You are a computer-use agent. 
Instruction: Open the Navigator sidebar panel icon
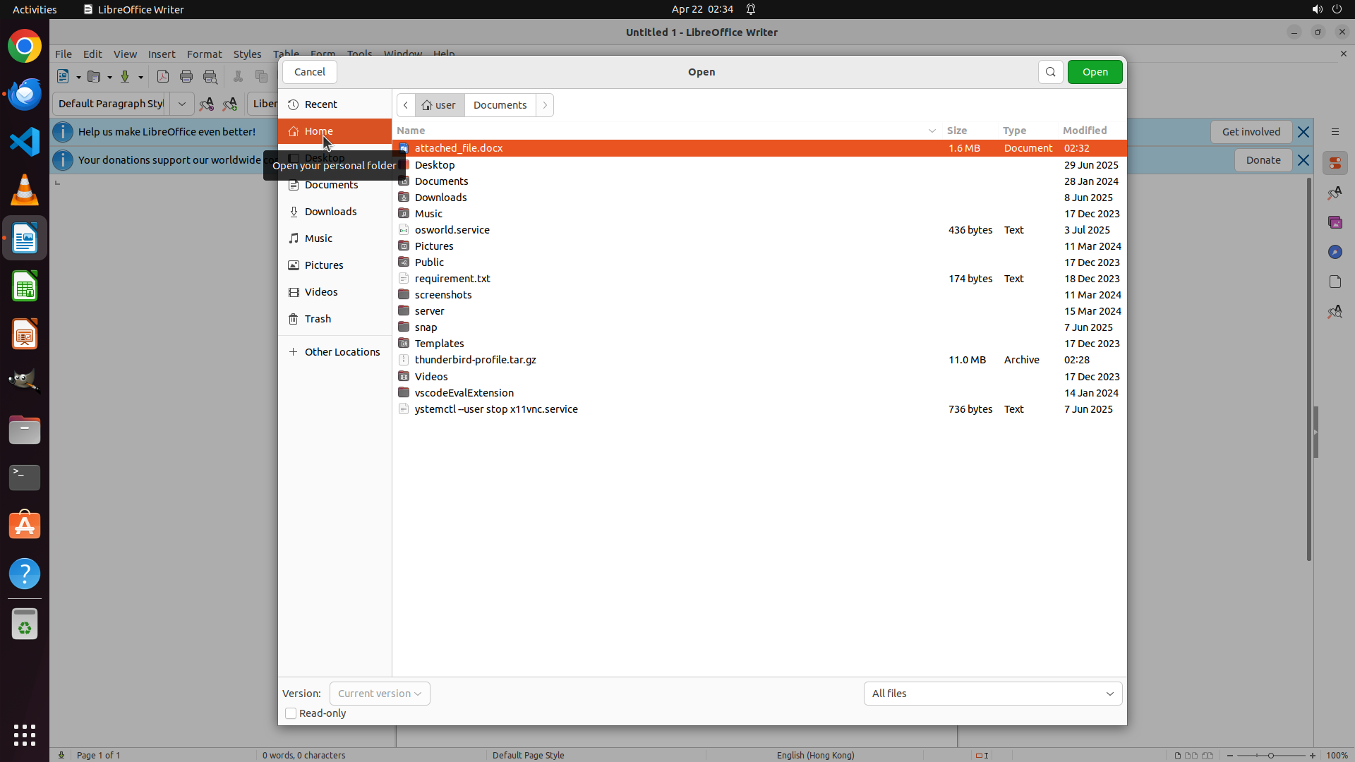coord(1335,252)
